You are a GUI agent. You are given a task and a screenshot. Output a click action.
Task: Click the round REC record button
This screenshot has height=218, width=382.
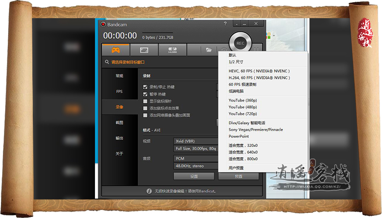coord(240,43)
